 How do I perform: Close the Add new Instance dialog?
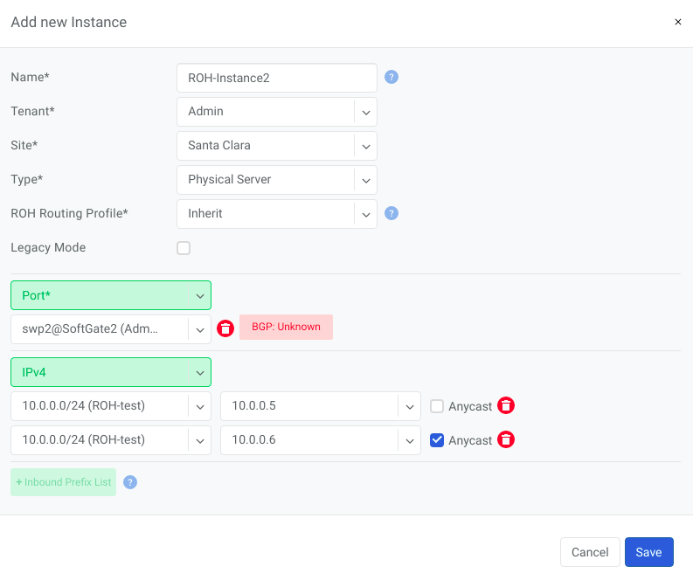pyautogui.click(x=677, y=22)
